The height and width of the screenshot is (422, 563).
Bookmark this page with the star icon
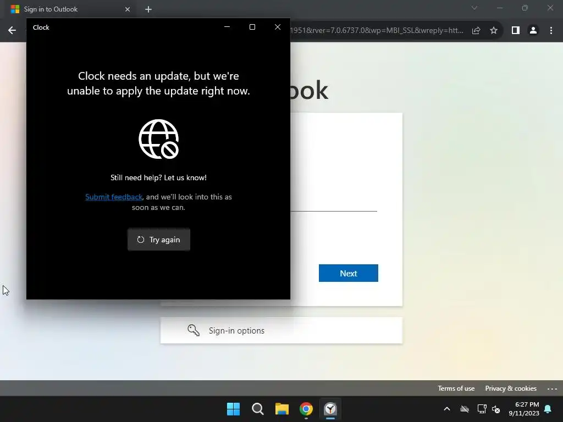494,31
